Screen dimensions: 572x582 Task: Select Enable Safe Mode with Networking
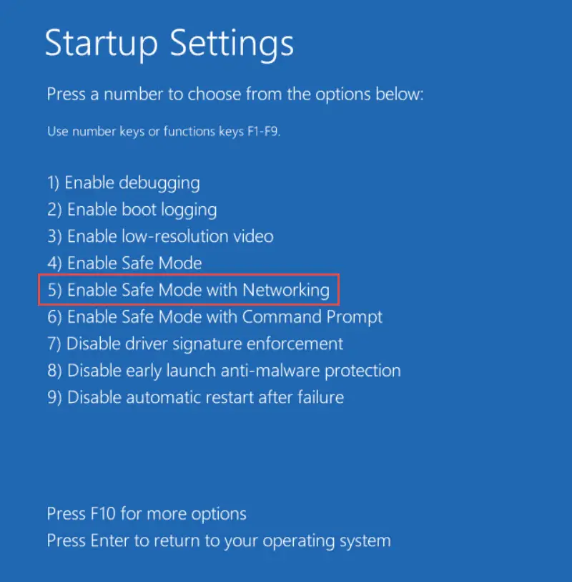pos(188,290)
